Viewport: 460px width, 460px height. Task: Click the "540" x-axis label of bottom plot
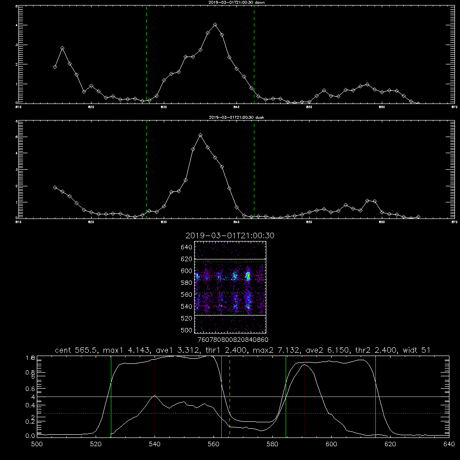pos(155,444)
